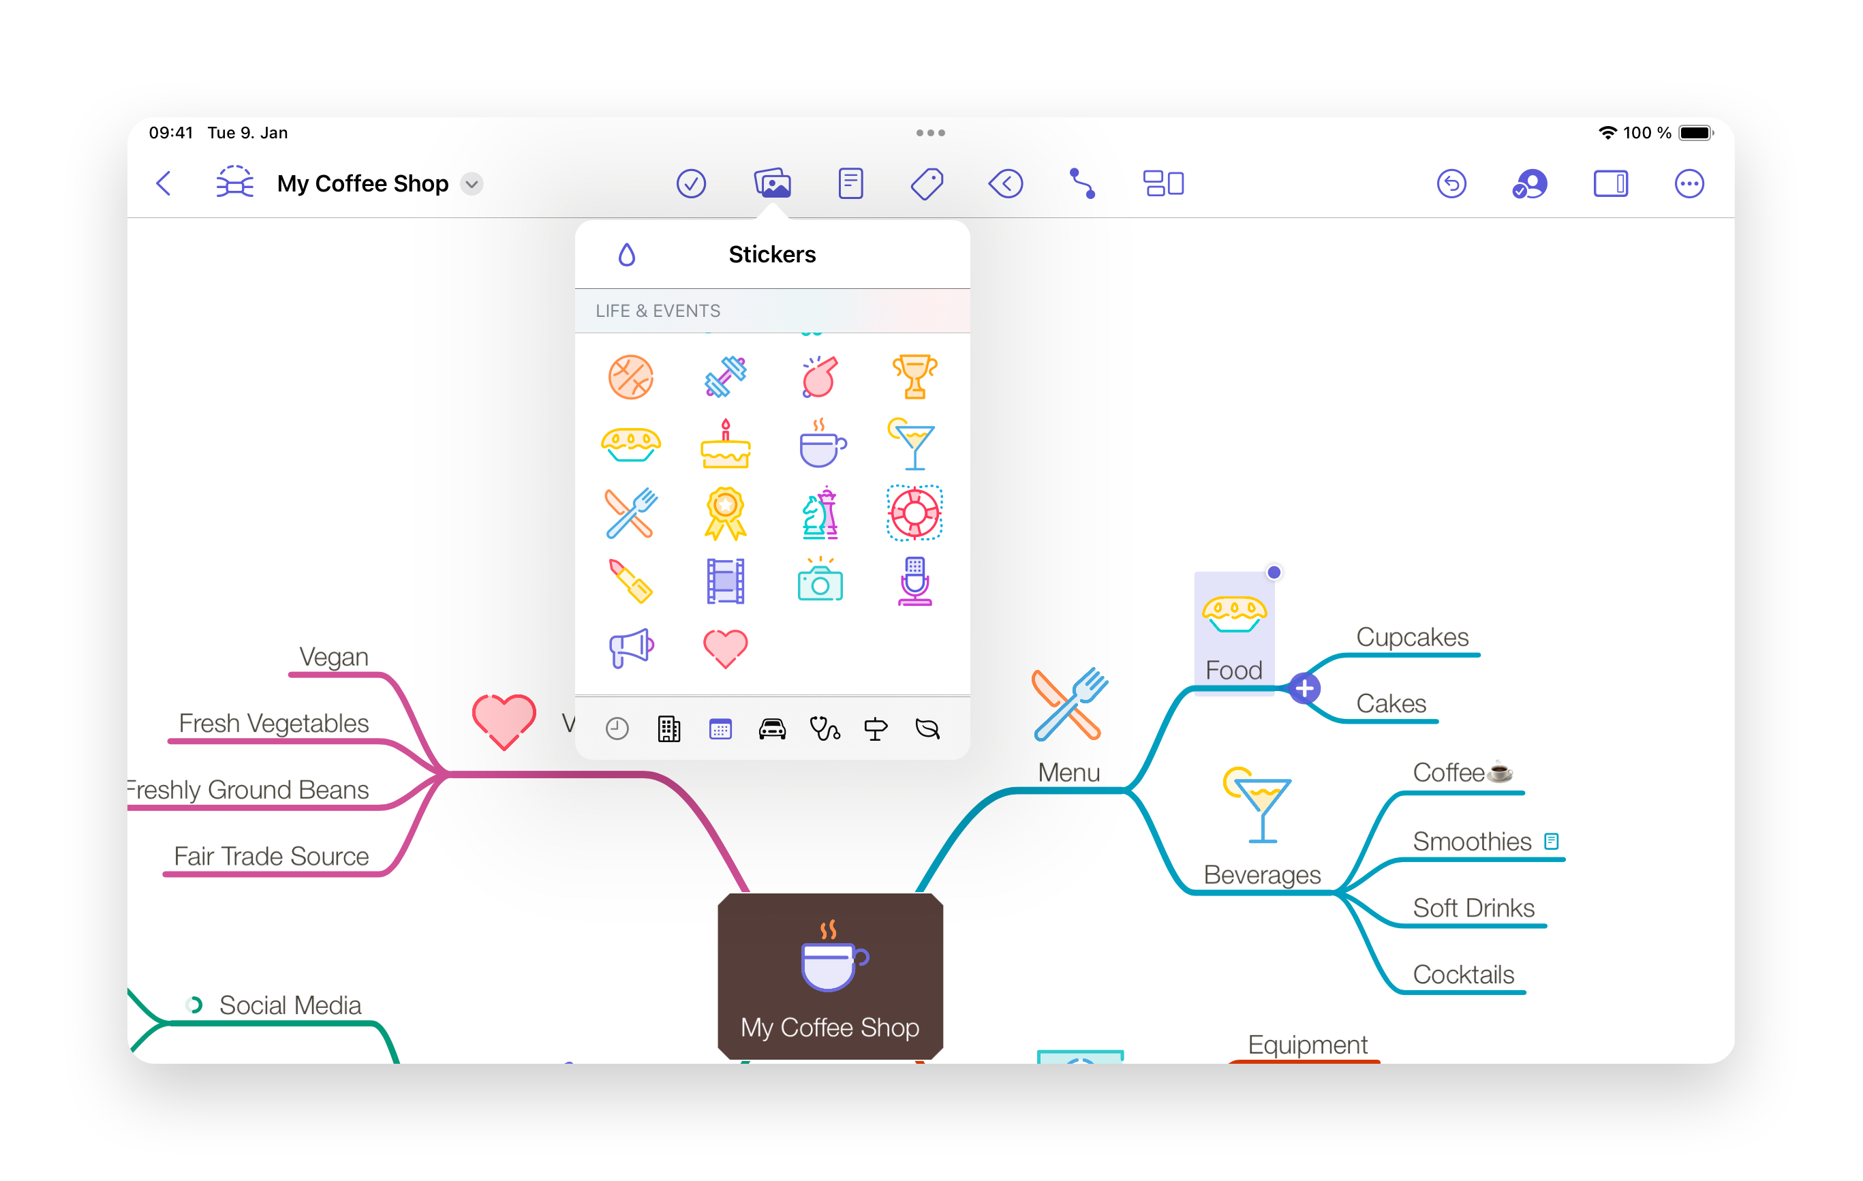
Task: Tap the back navigation arrow
Action: click(164, 183)
